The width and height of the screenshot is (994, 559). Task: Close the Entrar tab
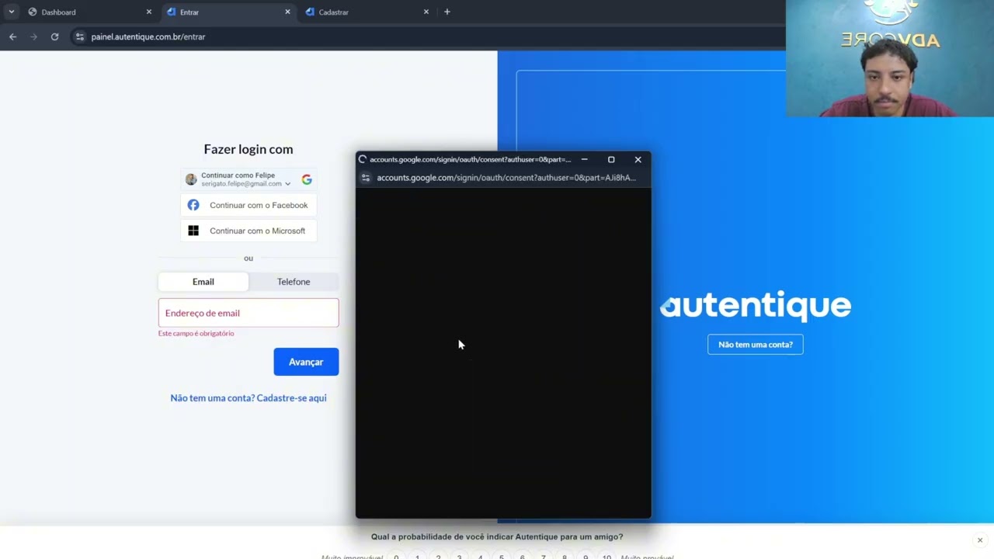[x=287, y=12]
